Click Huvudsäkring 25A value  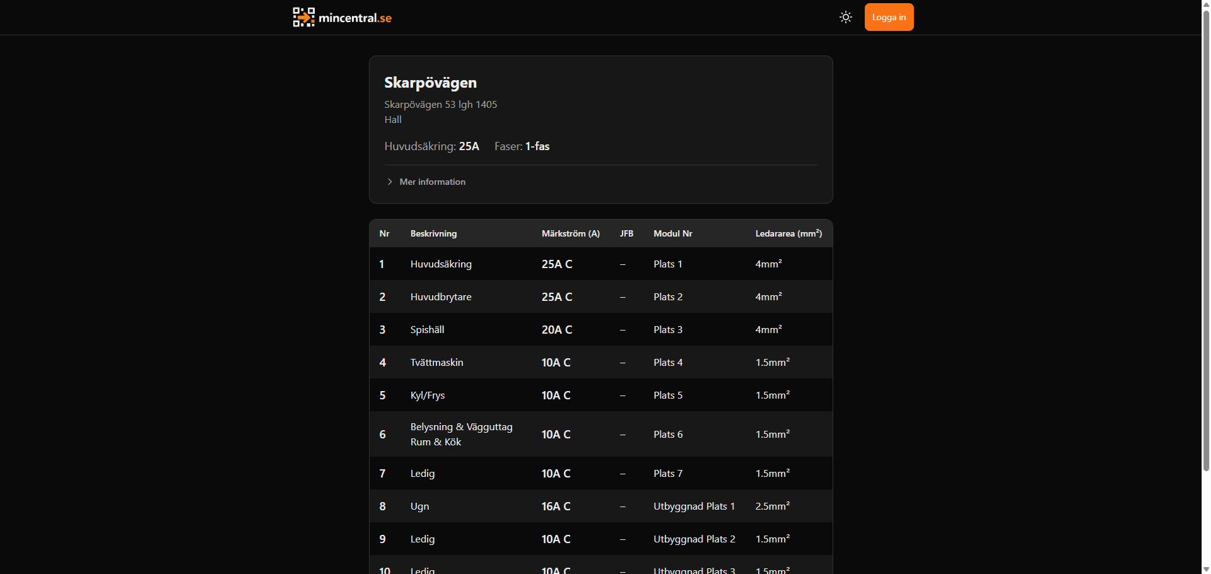469,146
